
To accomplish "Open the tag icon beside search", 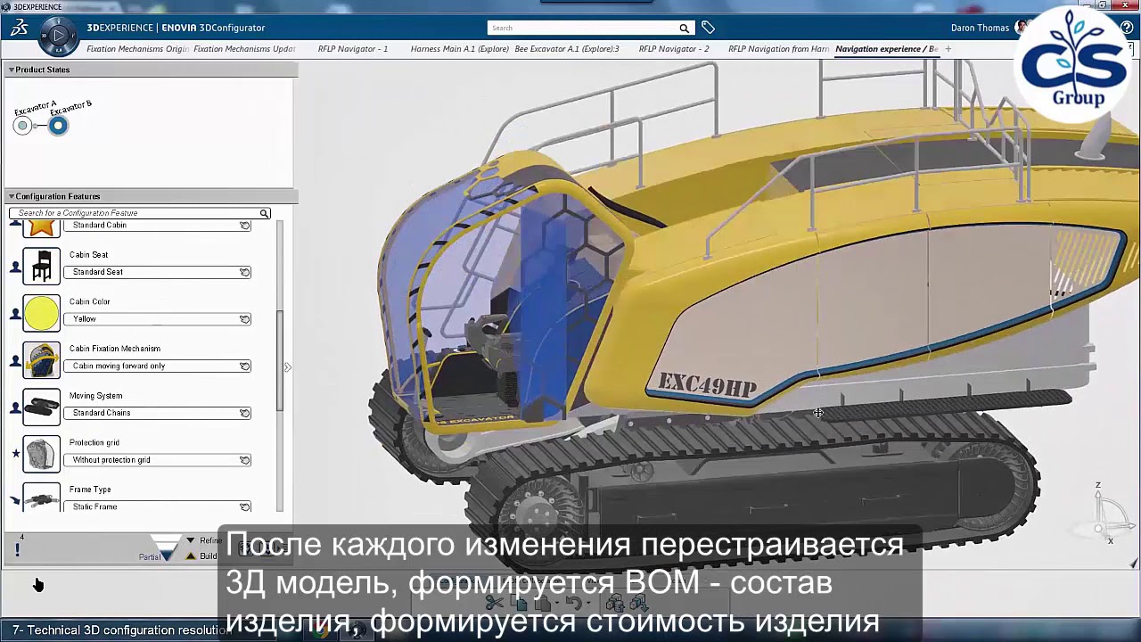I will [x=708, y=28].
